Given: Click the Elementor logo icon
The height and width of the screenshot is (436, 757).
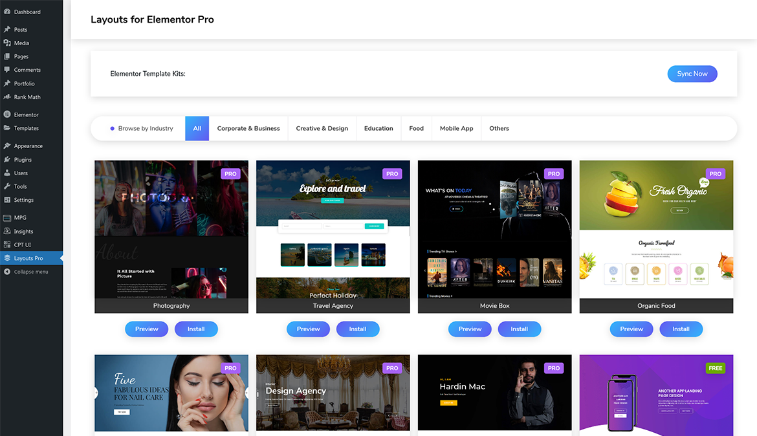Looking at the screenshot, I should pyautogui.click(x=6, y=115).
